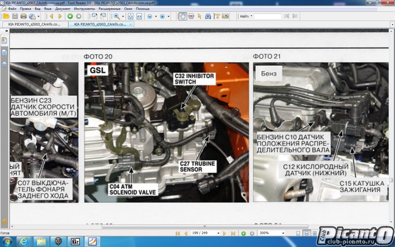
Task: Click the globe email/share icon
Action: [x=32, y=16]
